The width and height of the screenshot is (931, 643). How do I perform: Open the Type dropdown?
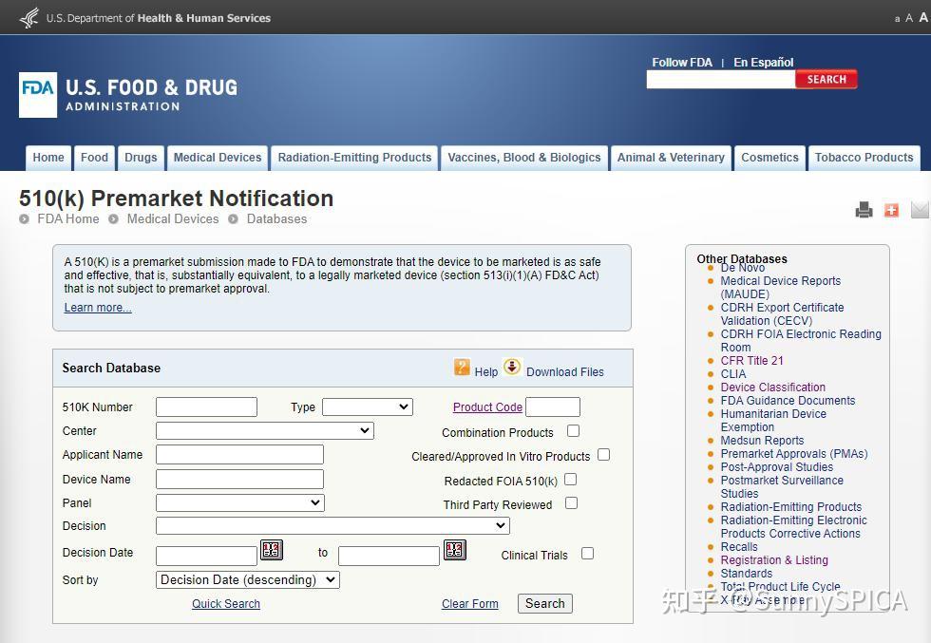point(368,407)
